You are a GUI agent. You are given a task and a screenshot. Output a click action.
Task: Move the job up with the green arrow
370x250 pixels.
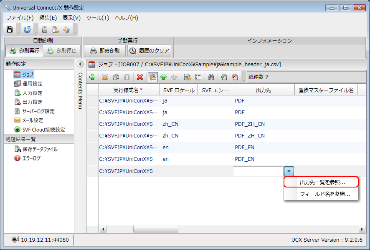(164, 77)
